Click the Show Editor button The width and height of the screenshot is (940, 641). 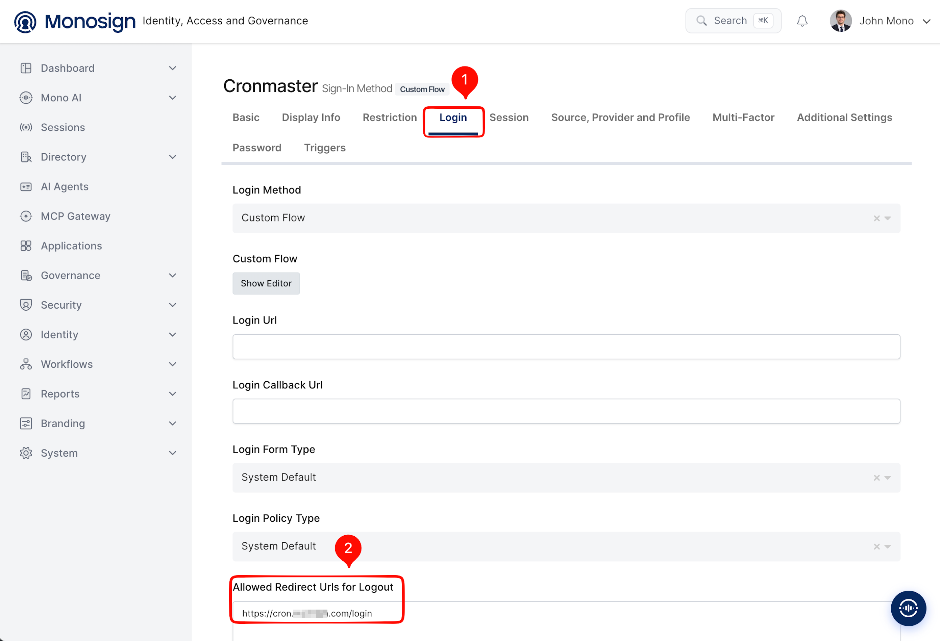tap(266, 283)
